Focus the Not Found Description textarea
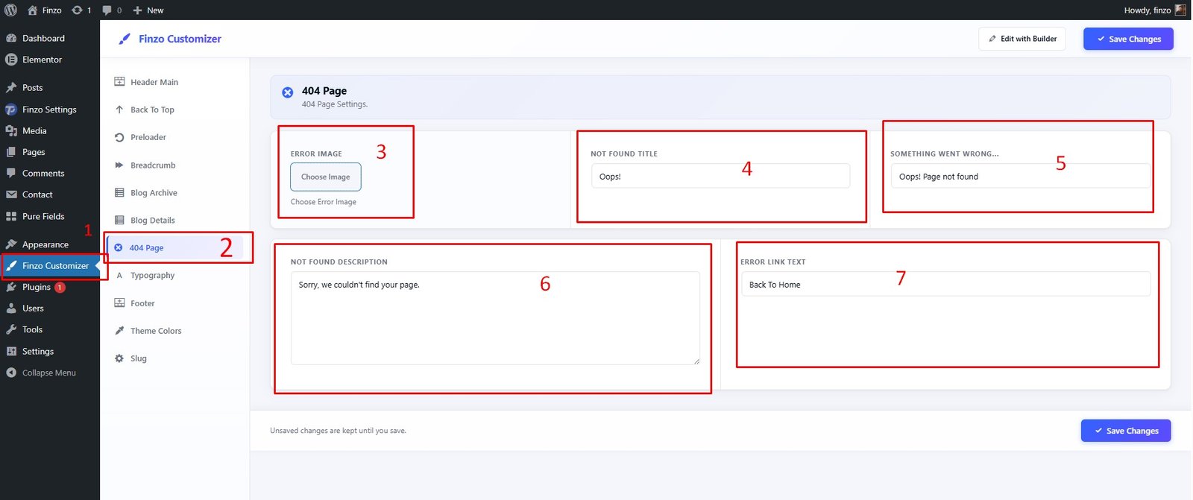Screen dimensions: 1193x500 [495, 318]
